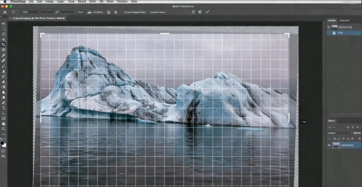
Task: Open the Opacity dropdown in Layers panel
Action: 357,133
